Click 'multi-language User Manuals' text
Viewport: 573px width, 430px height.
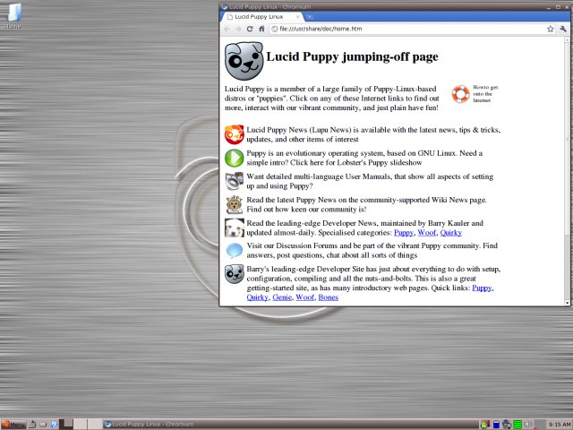342,176
